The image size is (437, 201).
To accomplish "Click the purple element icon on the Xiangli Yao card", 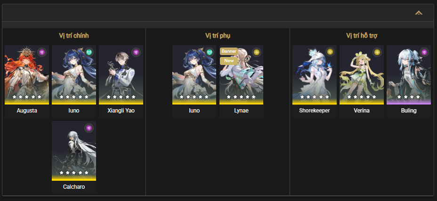I will point(136,52).
